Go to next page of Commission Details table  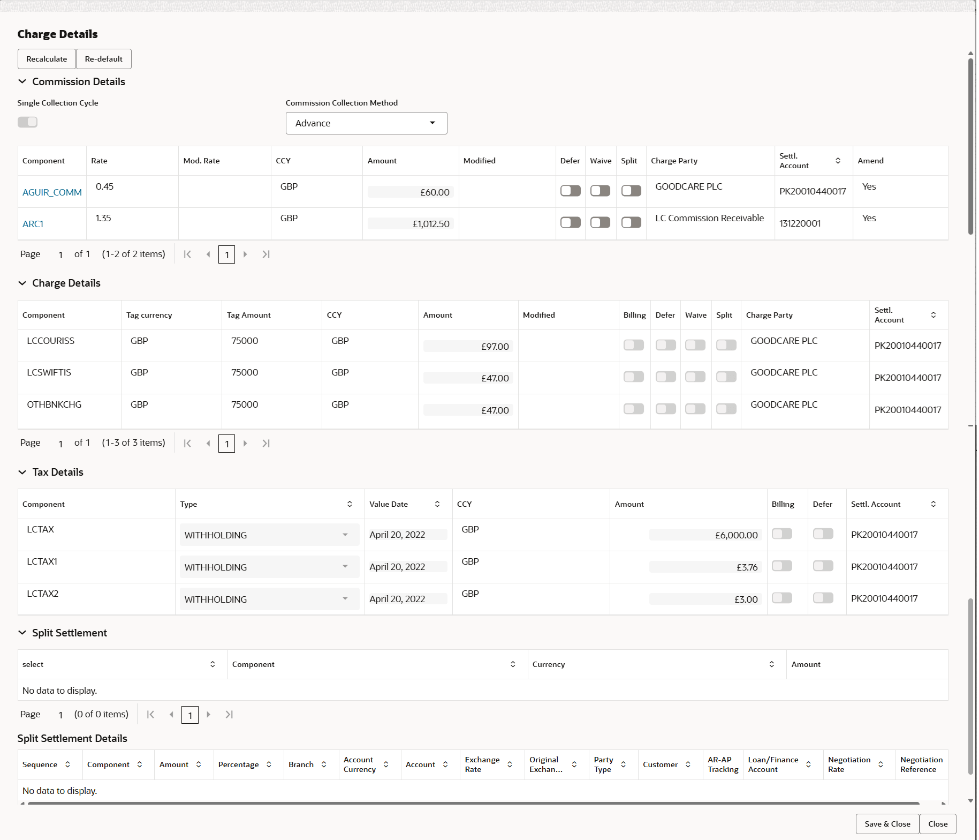245,254
